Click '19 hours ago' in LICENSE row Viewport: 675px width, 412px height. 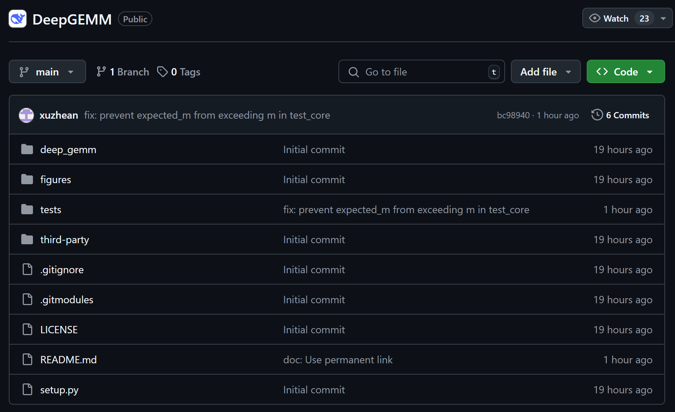point(623,330)
